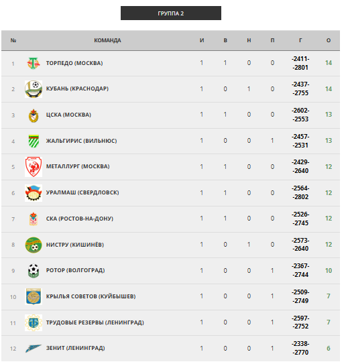Open the ЗЕНИТ (ЛЕНИНГРАД) team page
This screenshot has width=346, height=362.
76,348
